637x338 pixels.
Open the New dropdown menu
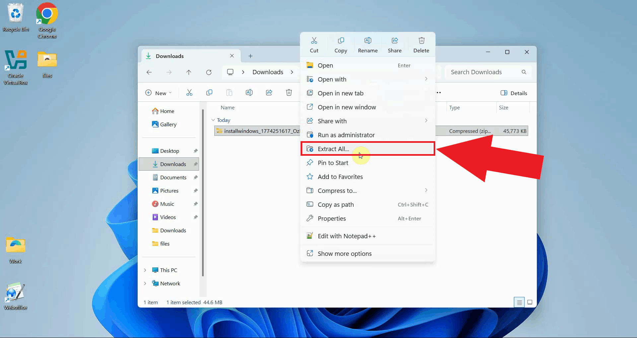(159, 93)
